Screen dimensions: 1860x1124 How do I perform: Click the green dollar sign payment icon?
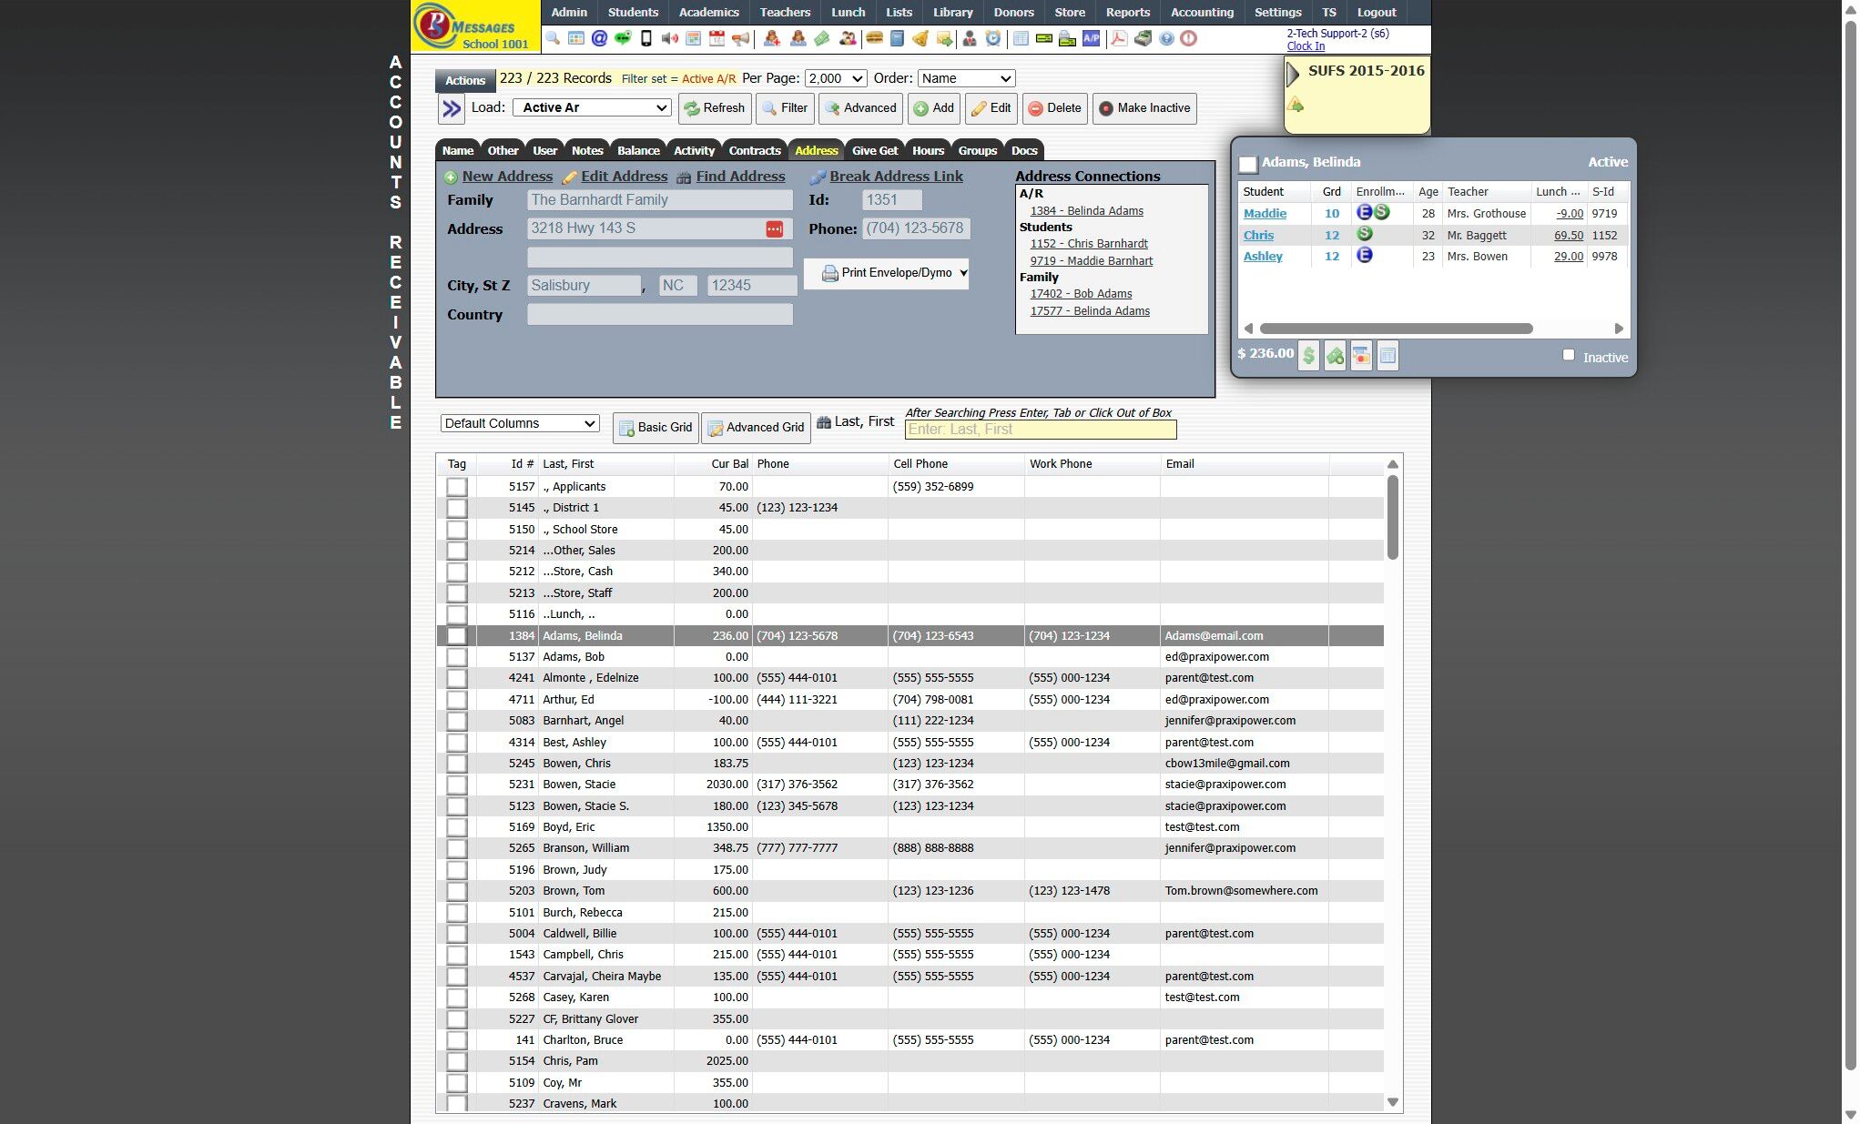coord(1308,356)
